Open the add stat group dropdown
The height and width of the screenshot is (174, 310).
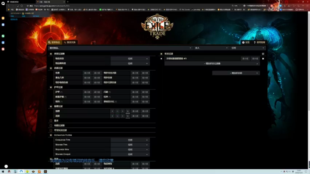click(236, 73)
